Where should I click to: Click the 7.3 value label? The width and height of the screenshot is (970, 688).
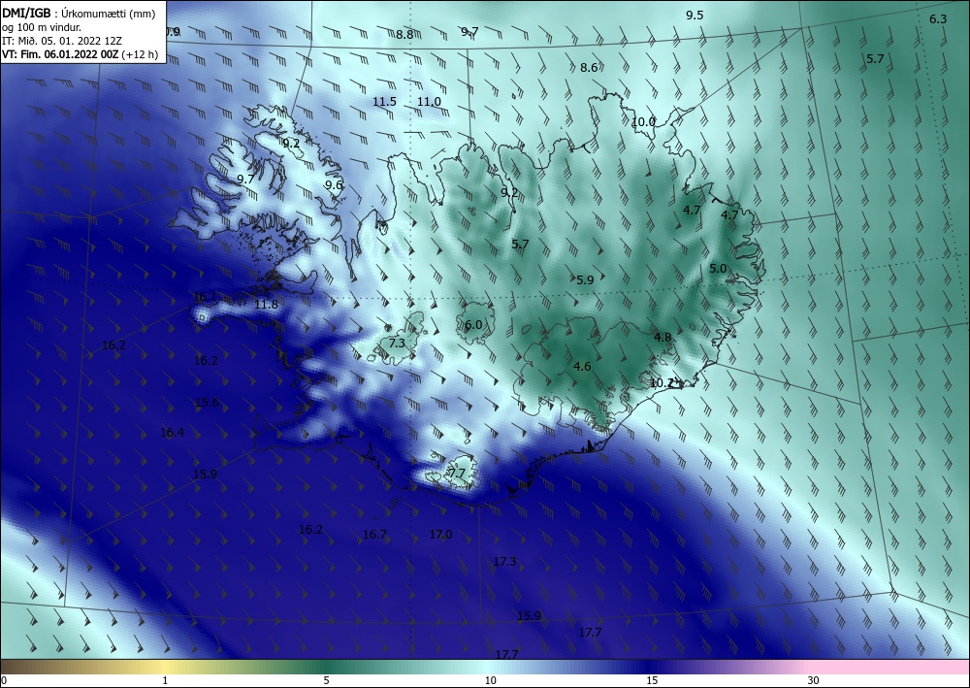pos(397,343)
